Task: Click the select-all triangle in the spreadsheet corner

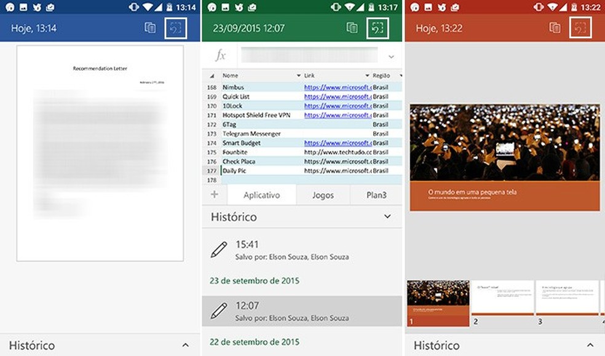Action: tap(211, 75)
